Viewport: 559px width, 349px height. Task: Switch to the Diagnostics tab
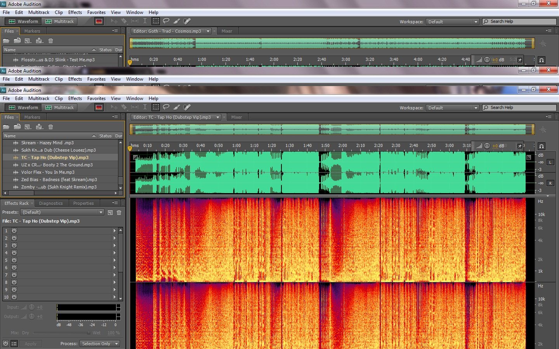[51, 203]
